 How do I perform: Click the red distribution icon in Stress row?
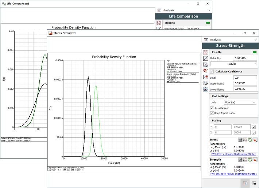point(255,140)
